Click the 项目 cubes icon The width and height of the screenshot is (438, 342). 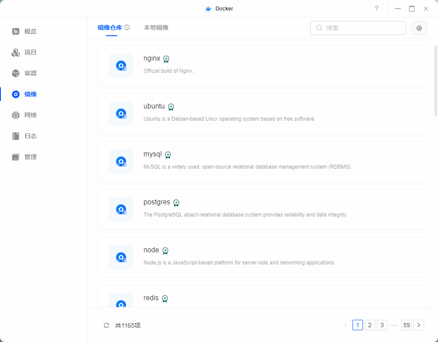pos(16,52)
